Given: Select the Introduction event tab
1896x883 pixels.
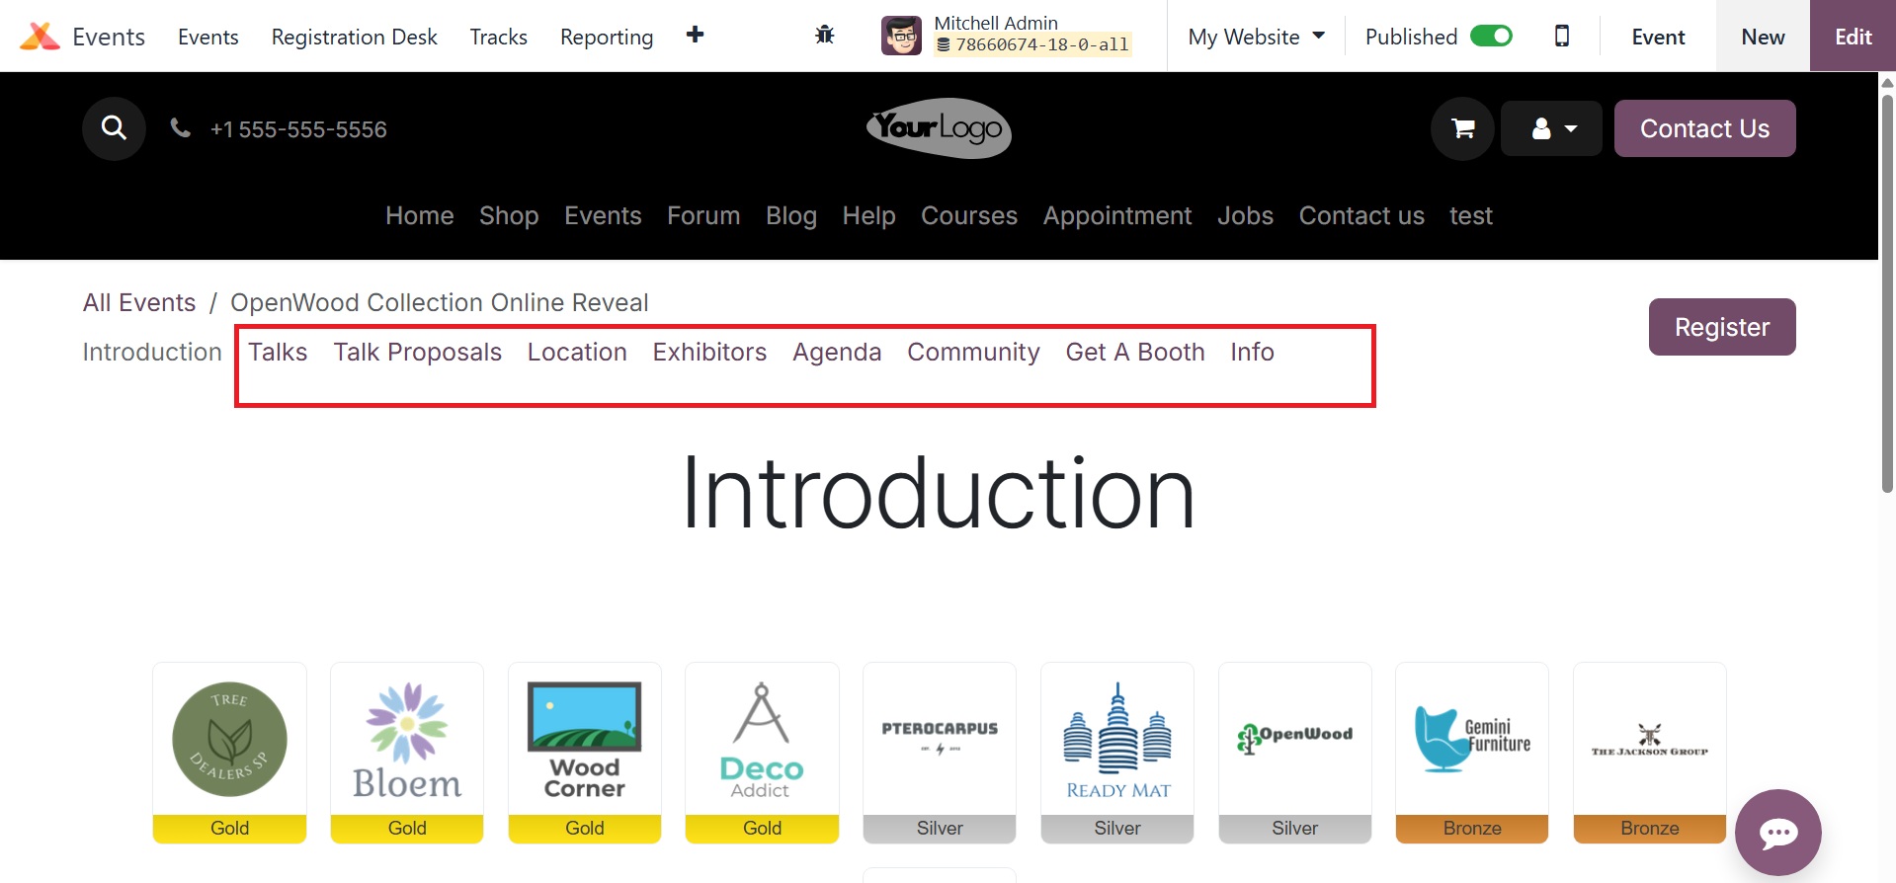Looking at the screenshot, I should pos(152,352).
